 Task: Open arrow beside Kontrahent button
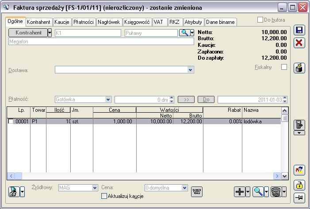(50, 33)
